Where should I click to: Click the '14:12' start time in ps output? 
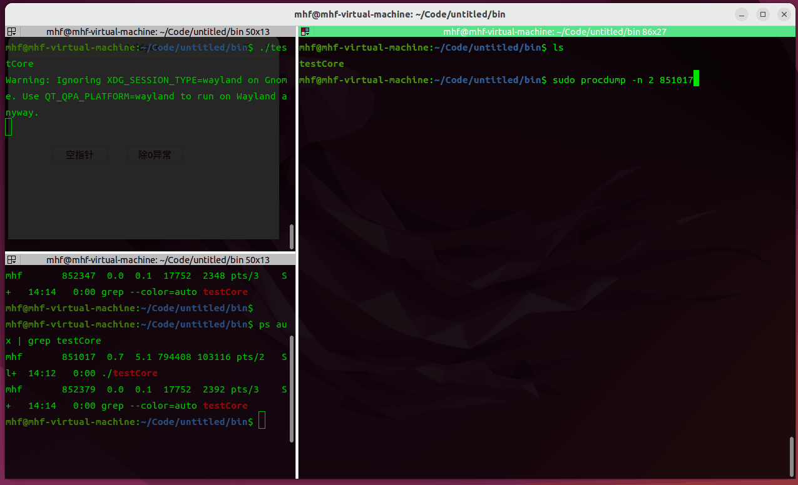point(42,373)
